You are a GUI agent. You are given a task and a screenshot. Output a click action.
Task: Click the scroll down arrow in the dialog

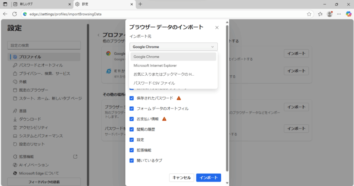coord(227,183)
